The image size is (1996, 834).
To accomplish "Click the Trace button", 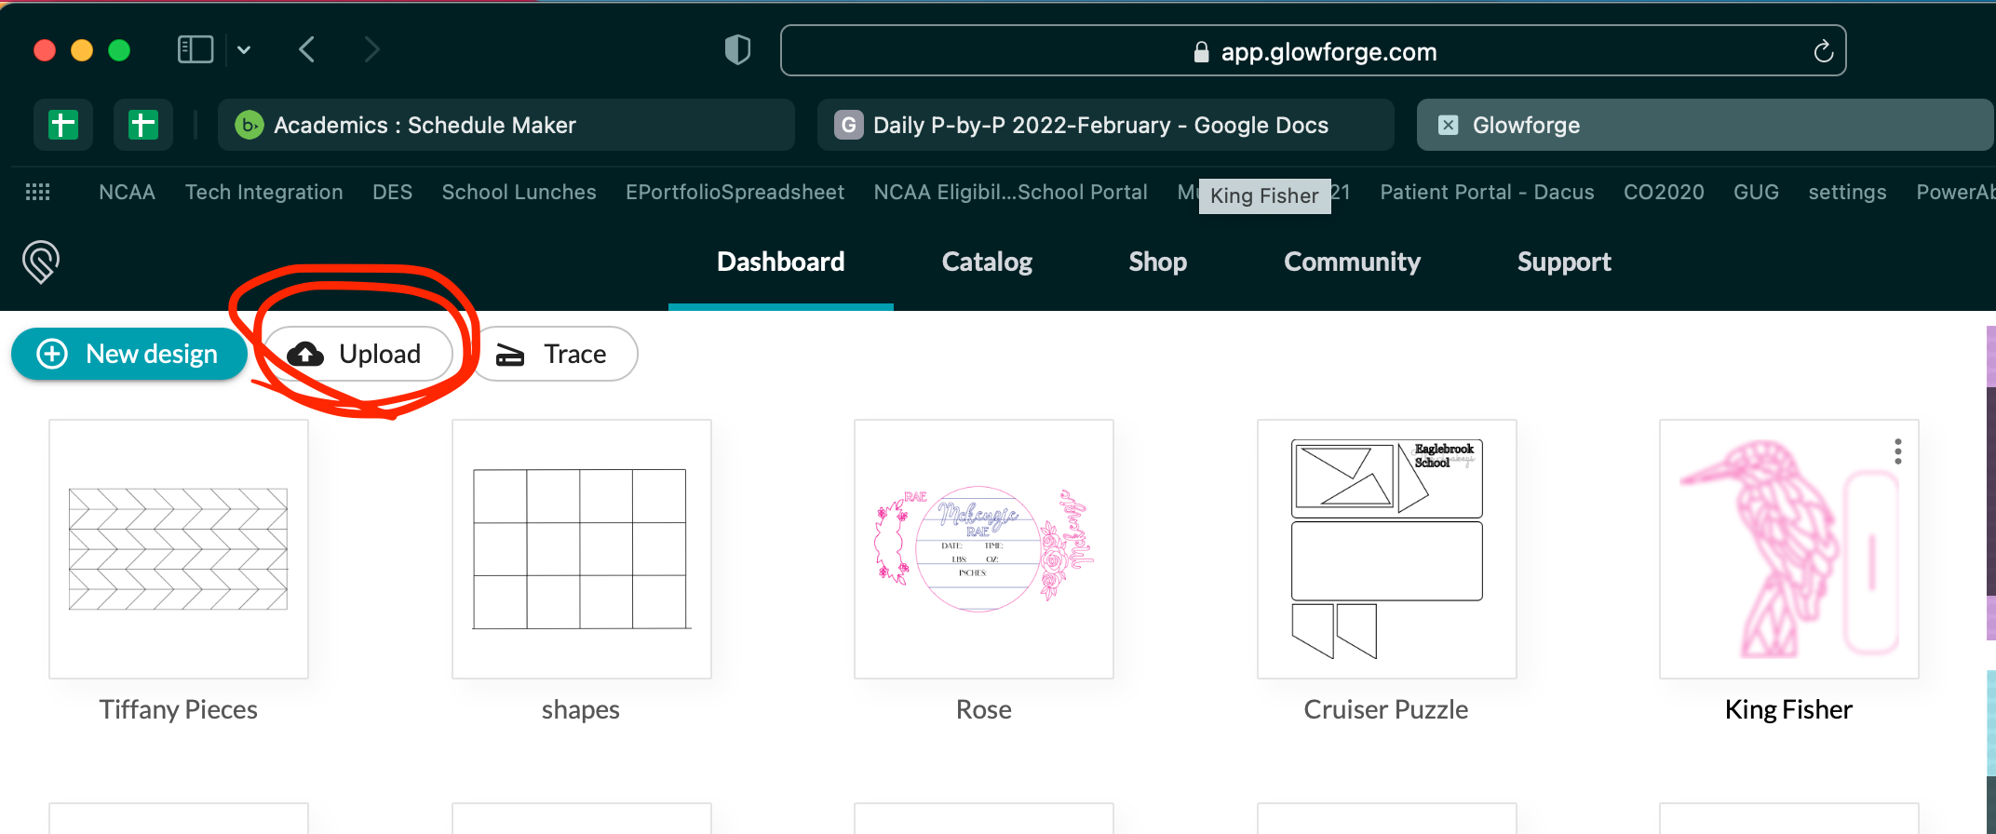I will [555, 354].
